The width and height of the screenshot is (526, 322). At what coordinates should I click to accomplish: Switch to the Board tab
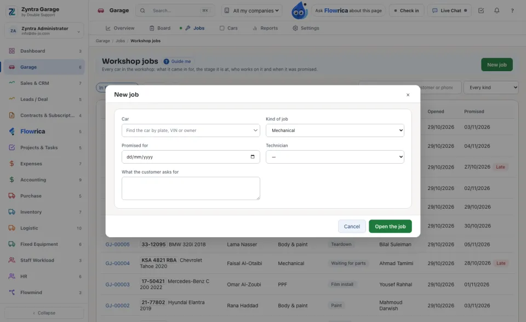159,28
